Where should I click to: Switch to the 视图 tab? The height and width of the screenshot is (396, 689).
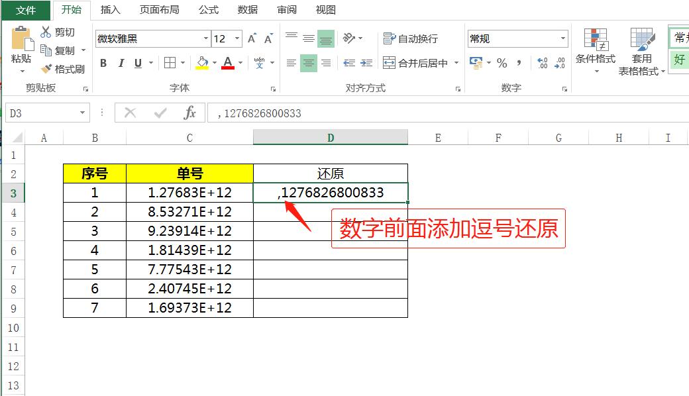pyautogui.click(x=325, y=10)
